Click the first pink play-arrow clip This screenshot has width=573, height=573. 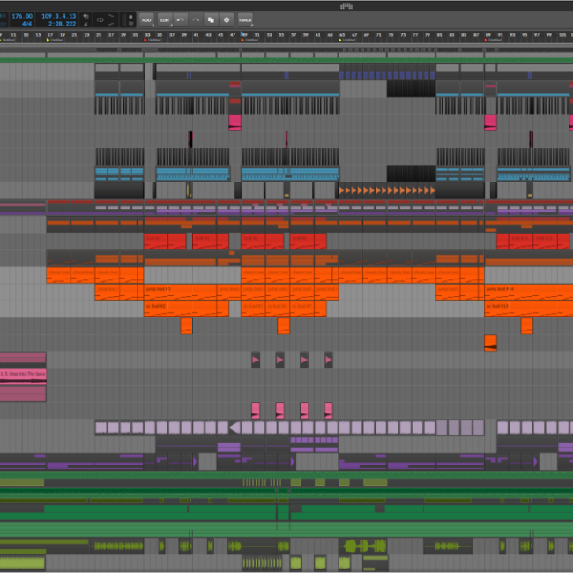point(256,360)
